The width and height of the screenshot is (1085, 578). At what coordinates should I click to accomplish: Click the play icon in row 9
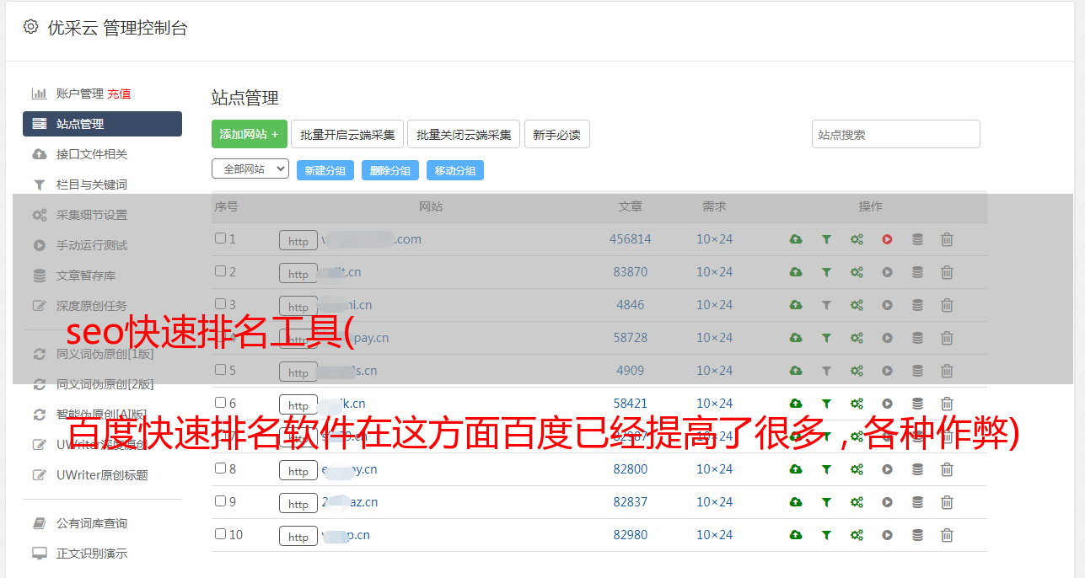887,502
